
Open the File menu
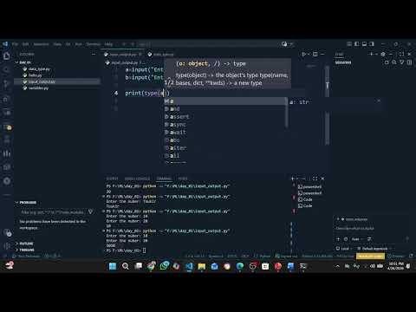tap(15, 44)
